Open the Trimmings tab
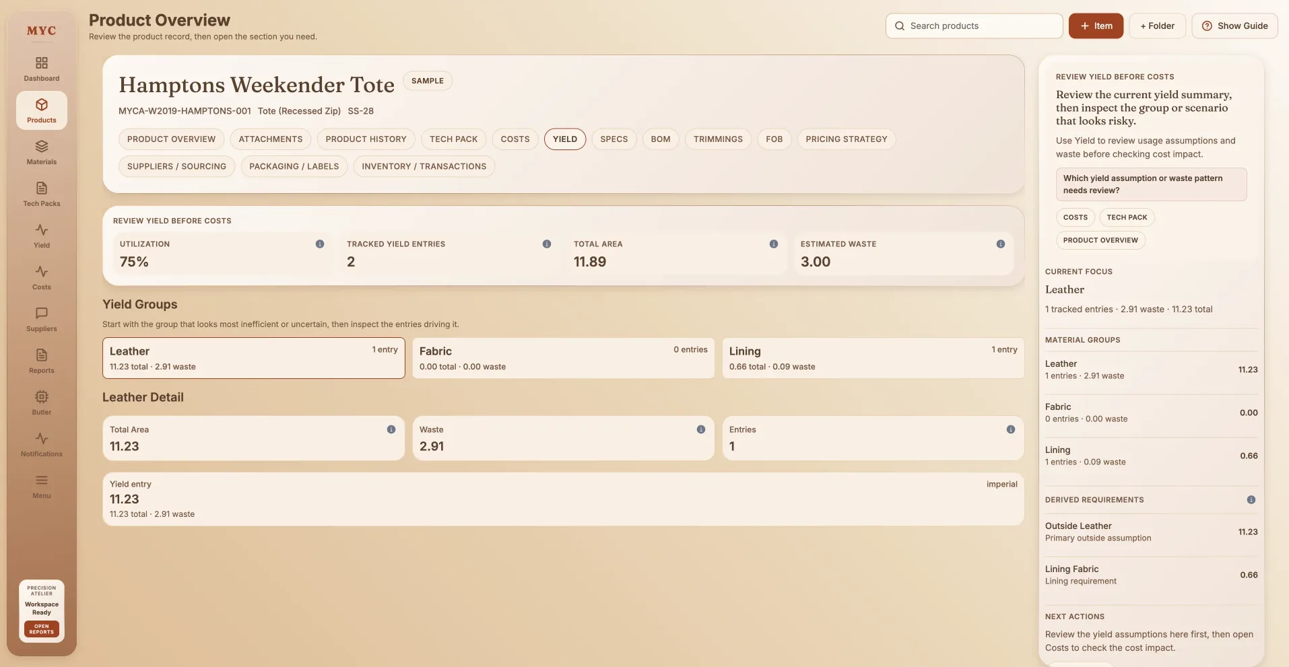This screenshot has width=1289, height=667. pos(718,139)
